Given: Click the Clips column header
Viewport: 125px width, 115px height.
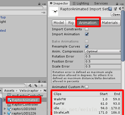Looking at the screenshot, I should coord(57,94).
